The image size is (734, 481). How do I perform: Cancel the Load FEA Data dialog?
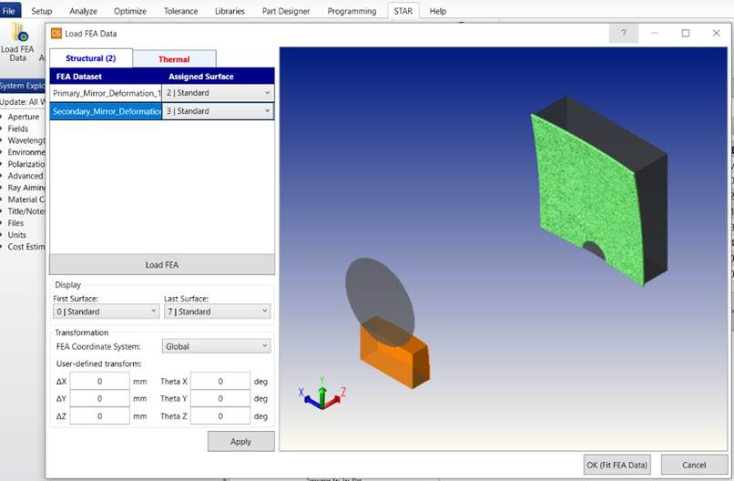click(694, 465)
